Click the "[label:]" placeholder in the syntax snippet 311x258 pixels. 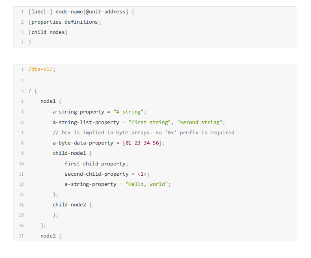point(41,12)
